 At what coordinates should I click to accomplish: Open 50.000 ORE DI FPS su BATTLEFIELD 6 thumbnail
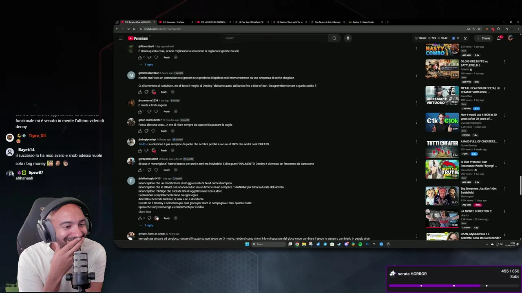pyautogui.click(x=442, y=69)
